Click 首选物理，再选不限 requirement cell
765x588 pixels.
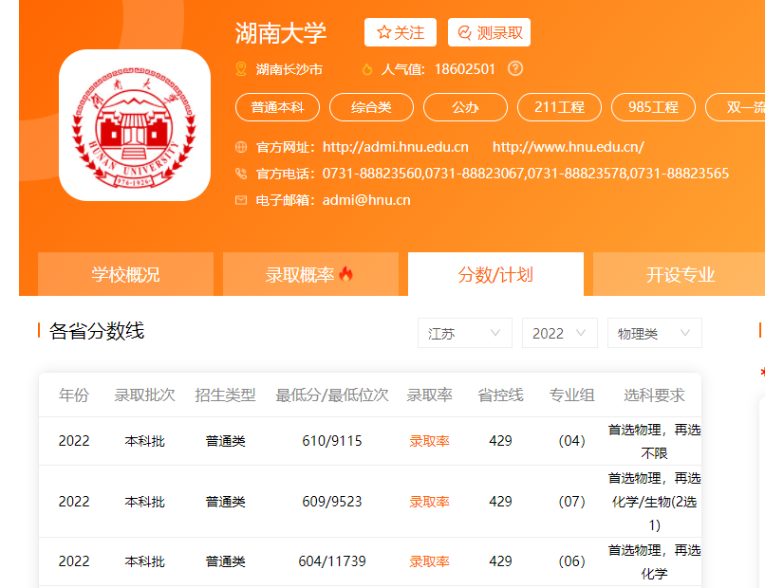[654, 441]
